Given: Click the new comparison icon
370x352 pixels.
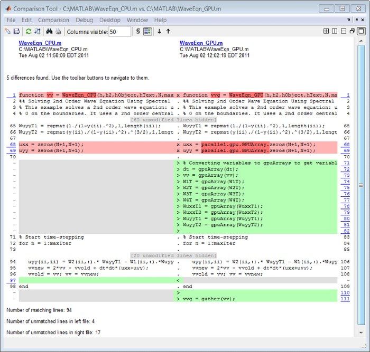Looking at the screenshot, I should click(7, 32).
